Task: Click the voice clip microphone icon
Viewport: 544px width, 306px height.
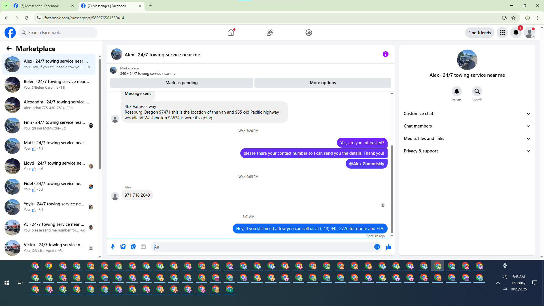Action: 113,247
